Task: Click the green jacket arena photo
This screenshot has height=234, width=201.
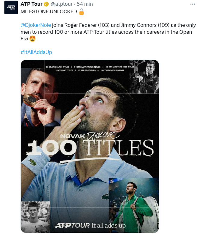Action: click(134, 205)
